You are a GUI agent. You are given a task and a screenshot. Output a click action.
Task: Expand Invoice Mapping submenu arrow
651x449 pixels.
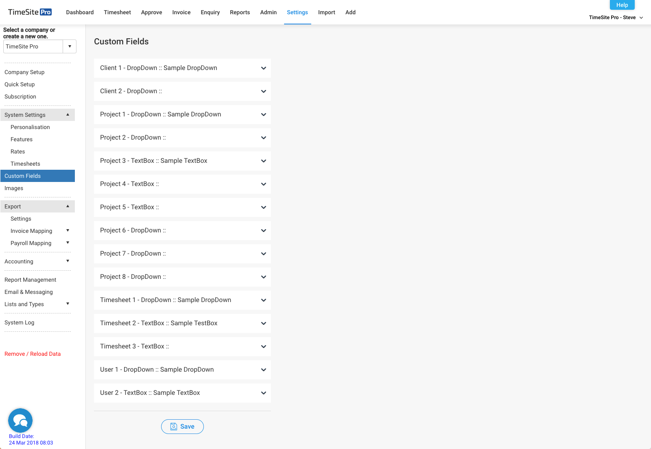coord(68,231)
